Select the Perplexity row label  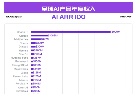22,84
